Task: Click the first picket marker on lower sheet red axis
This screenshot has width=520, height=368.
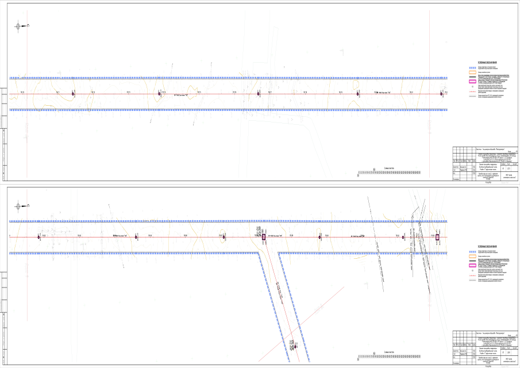Action: tap(39, 236)
